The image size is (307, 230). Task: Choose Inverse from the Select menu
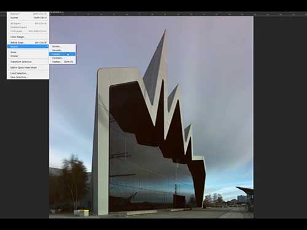click(x=28, y=18)
